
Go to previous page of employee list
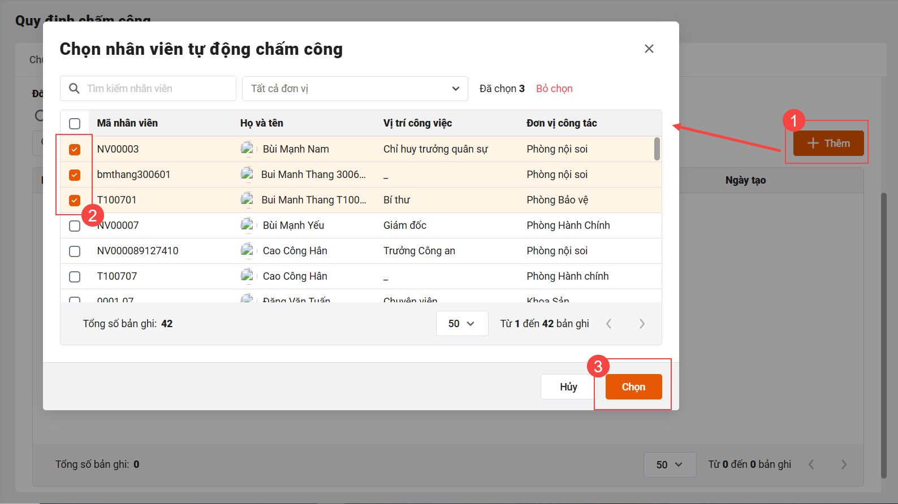pyautogui.click(x=609, y=324)
